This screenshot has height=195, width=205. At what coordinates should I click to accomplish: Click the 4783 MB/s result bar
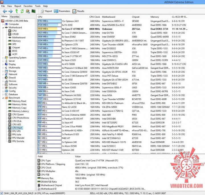click(49, 21)
